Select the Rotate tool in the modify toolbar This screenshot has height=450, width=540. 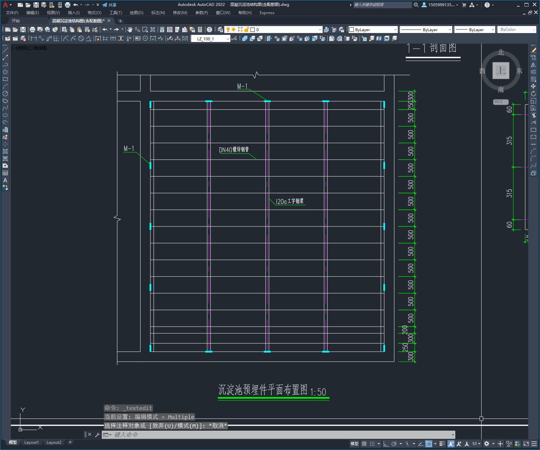pos(533,94)
